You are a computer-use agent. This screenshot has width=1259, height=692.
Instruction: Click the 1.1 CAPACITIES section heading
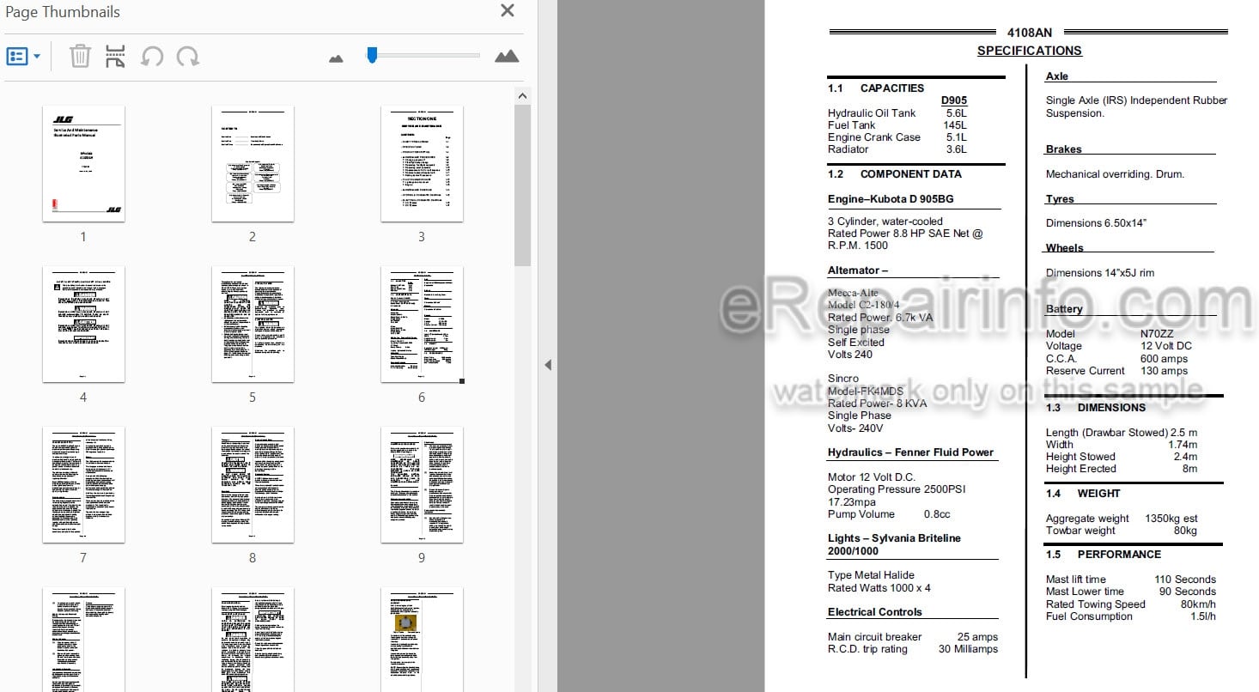pyautogui.click(x=876, y=88)
